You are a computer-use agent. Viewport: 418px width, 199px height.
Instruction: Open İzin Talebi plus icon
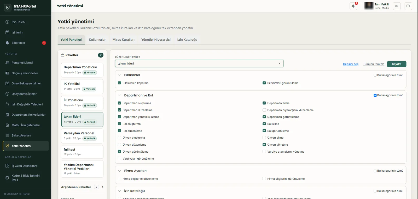pyautogui.click(x=7, y=22)
